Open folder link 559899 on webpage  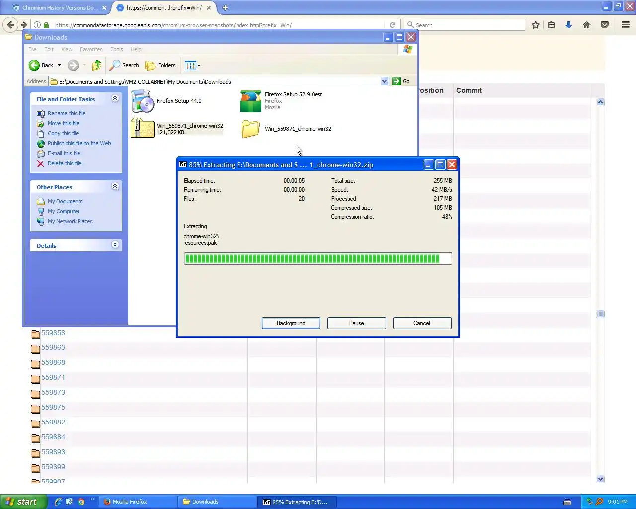tap(53, 467)
